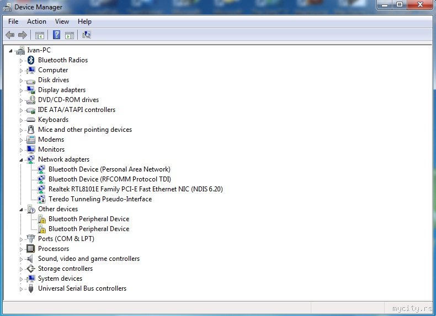Click the Network adapters category icon
The width and height of the screenshot is (436, 316).
coord(31,159)
